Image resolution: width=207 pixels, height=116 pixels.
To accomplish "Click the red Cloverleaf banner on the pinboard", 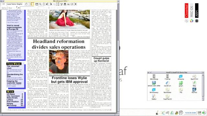I will 186,11.
